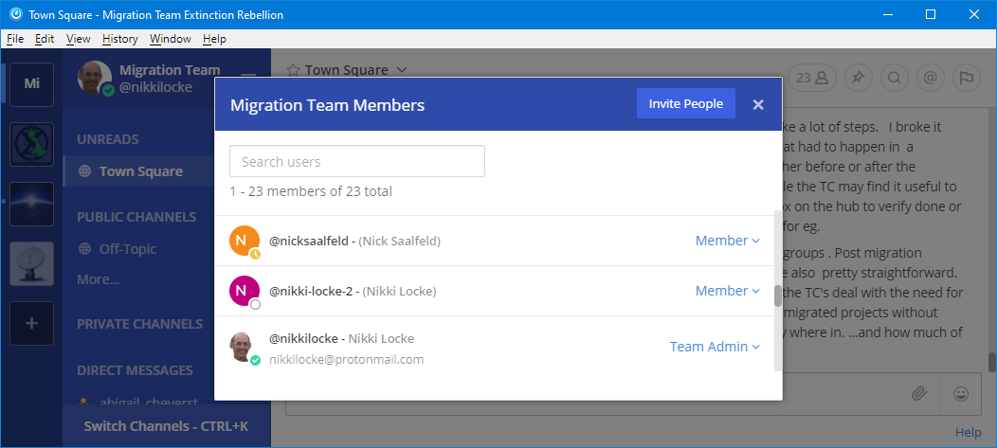Add a new team with plus button

coord(31,323)
